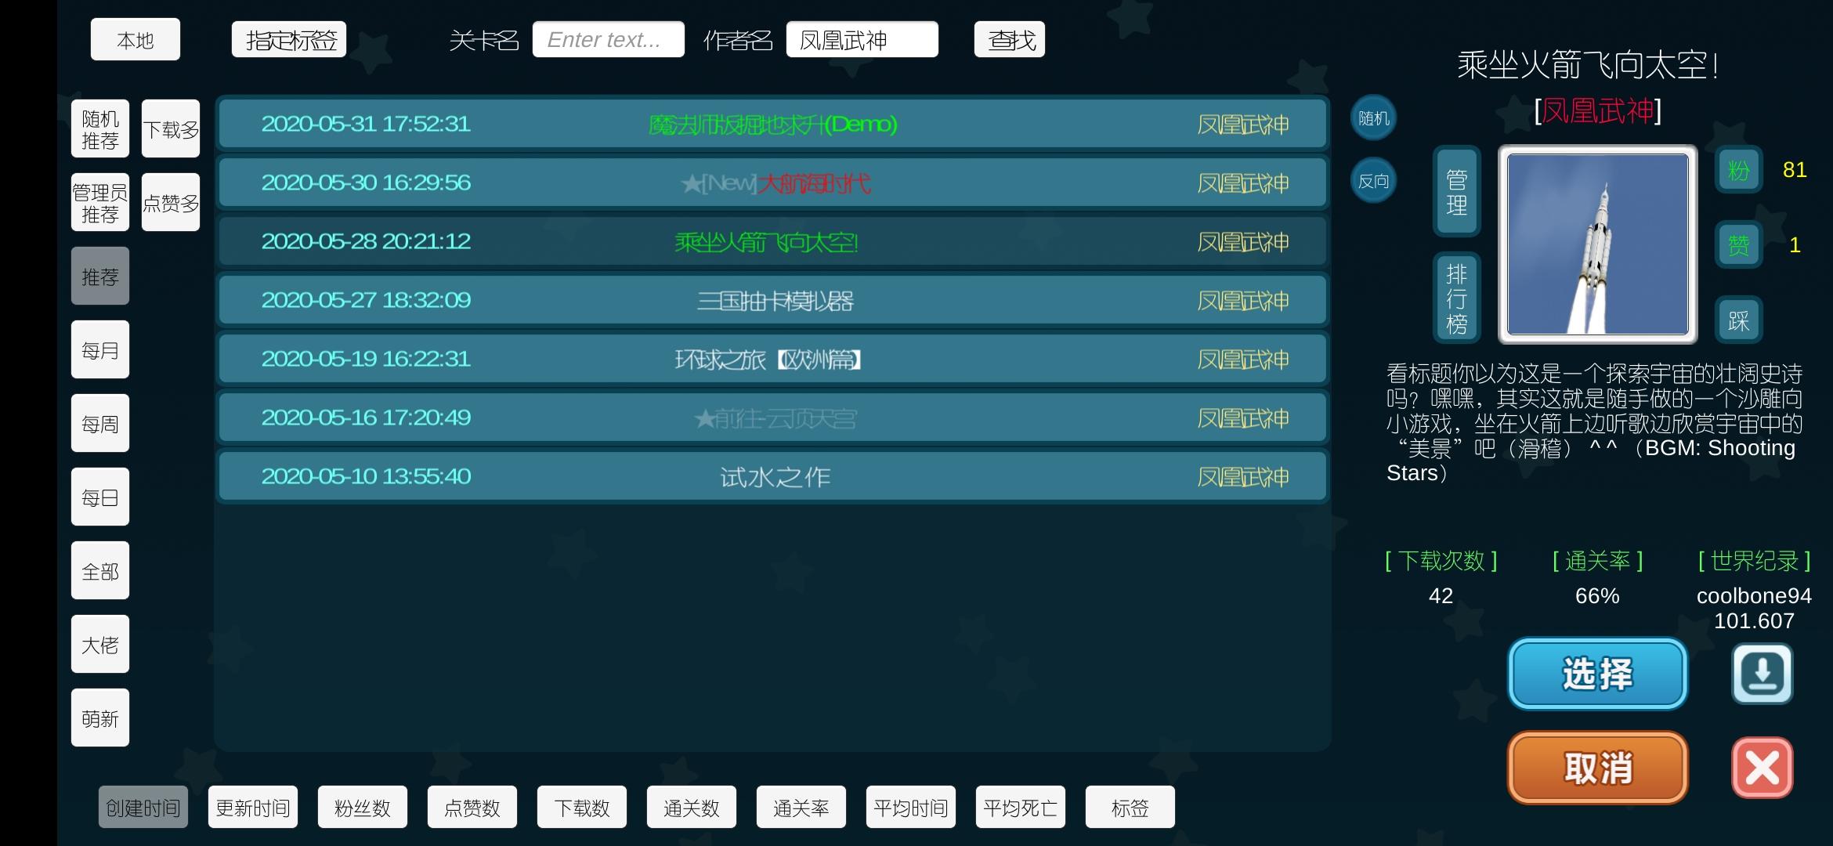Click the download level icon
The width and height of the screenshot is (1833, 846).
[1762, 674]
